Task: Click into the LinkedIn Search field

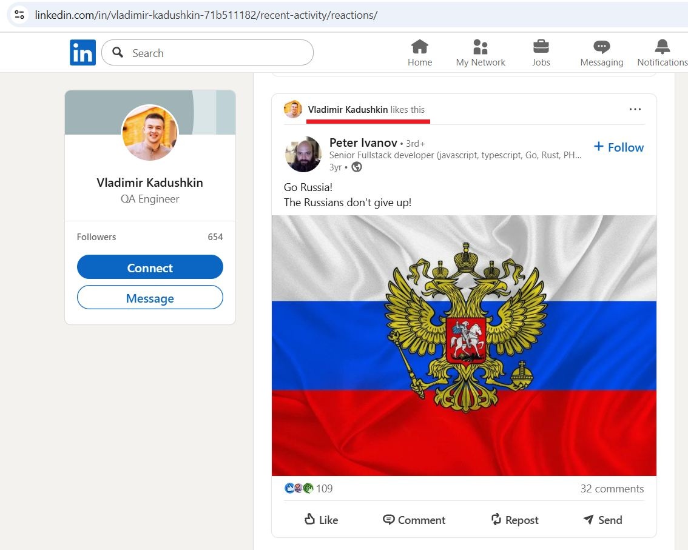Action: pyautogui.click(x=207, y=53)
